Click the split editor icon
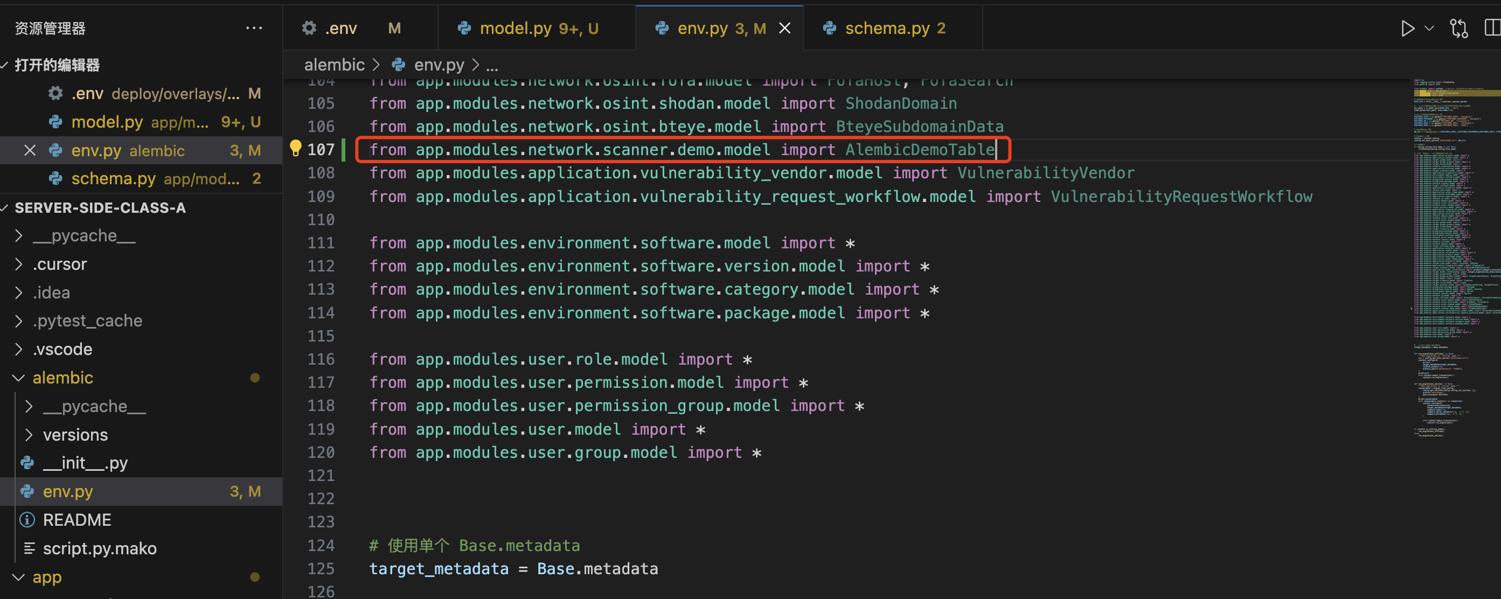1501x599 pixels. (1492, 29)
